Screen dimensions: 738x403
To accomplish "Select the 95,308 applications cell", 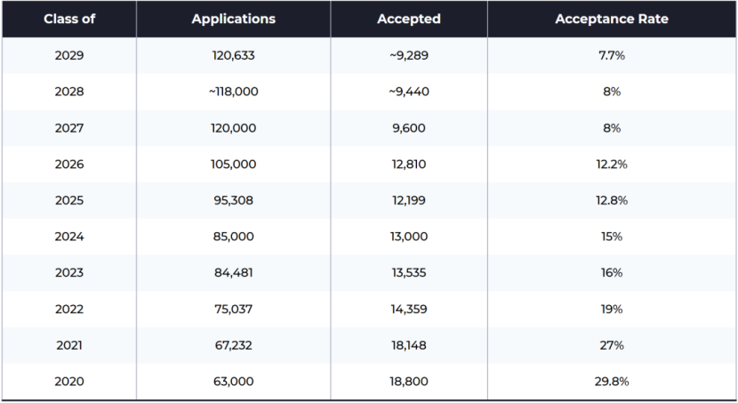I will (x=233, y=200).
